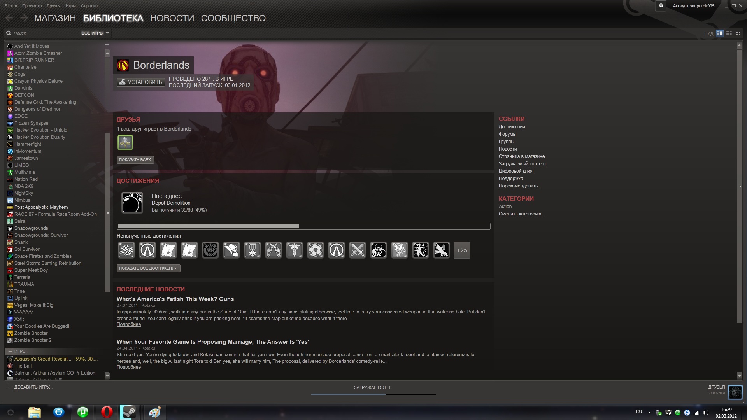
Task: Switch to the list view icon
Action: point(729,33)
